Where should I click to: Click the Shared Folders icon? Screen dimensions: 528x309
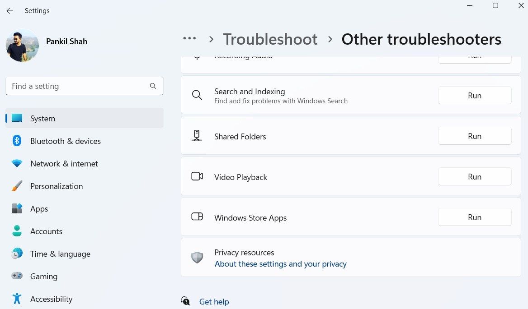[x=197, y=136]
